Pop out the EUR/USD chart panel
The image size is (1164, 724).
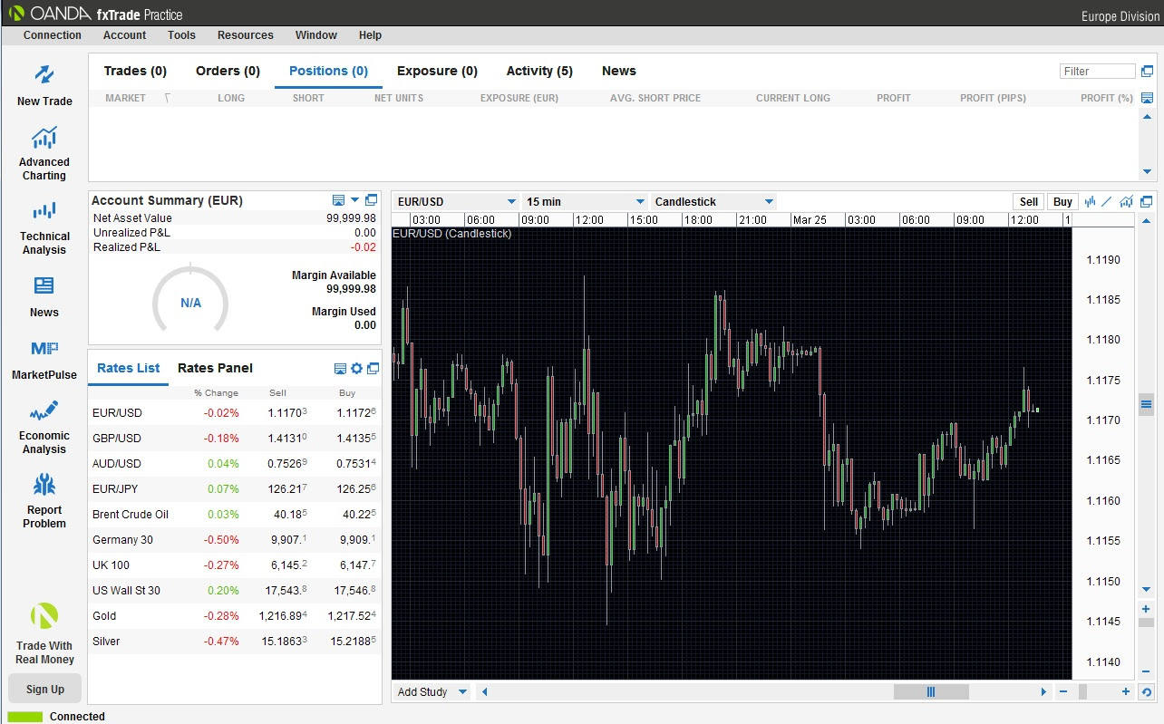click(x=1147, y=202)
